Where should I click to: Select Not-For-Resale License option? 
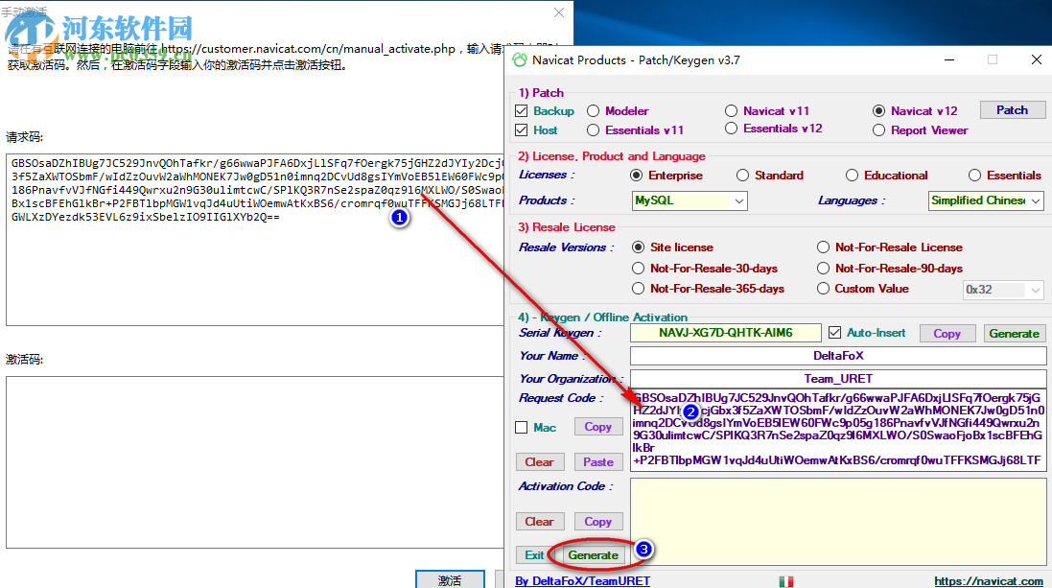pyautogui.click(x=823, y=247)
